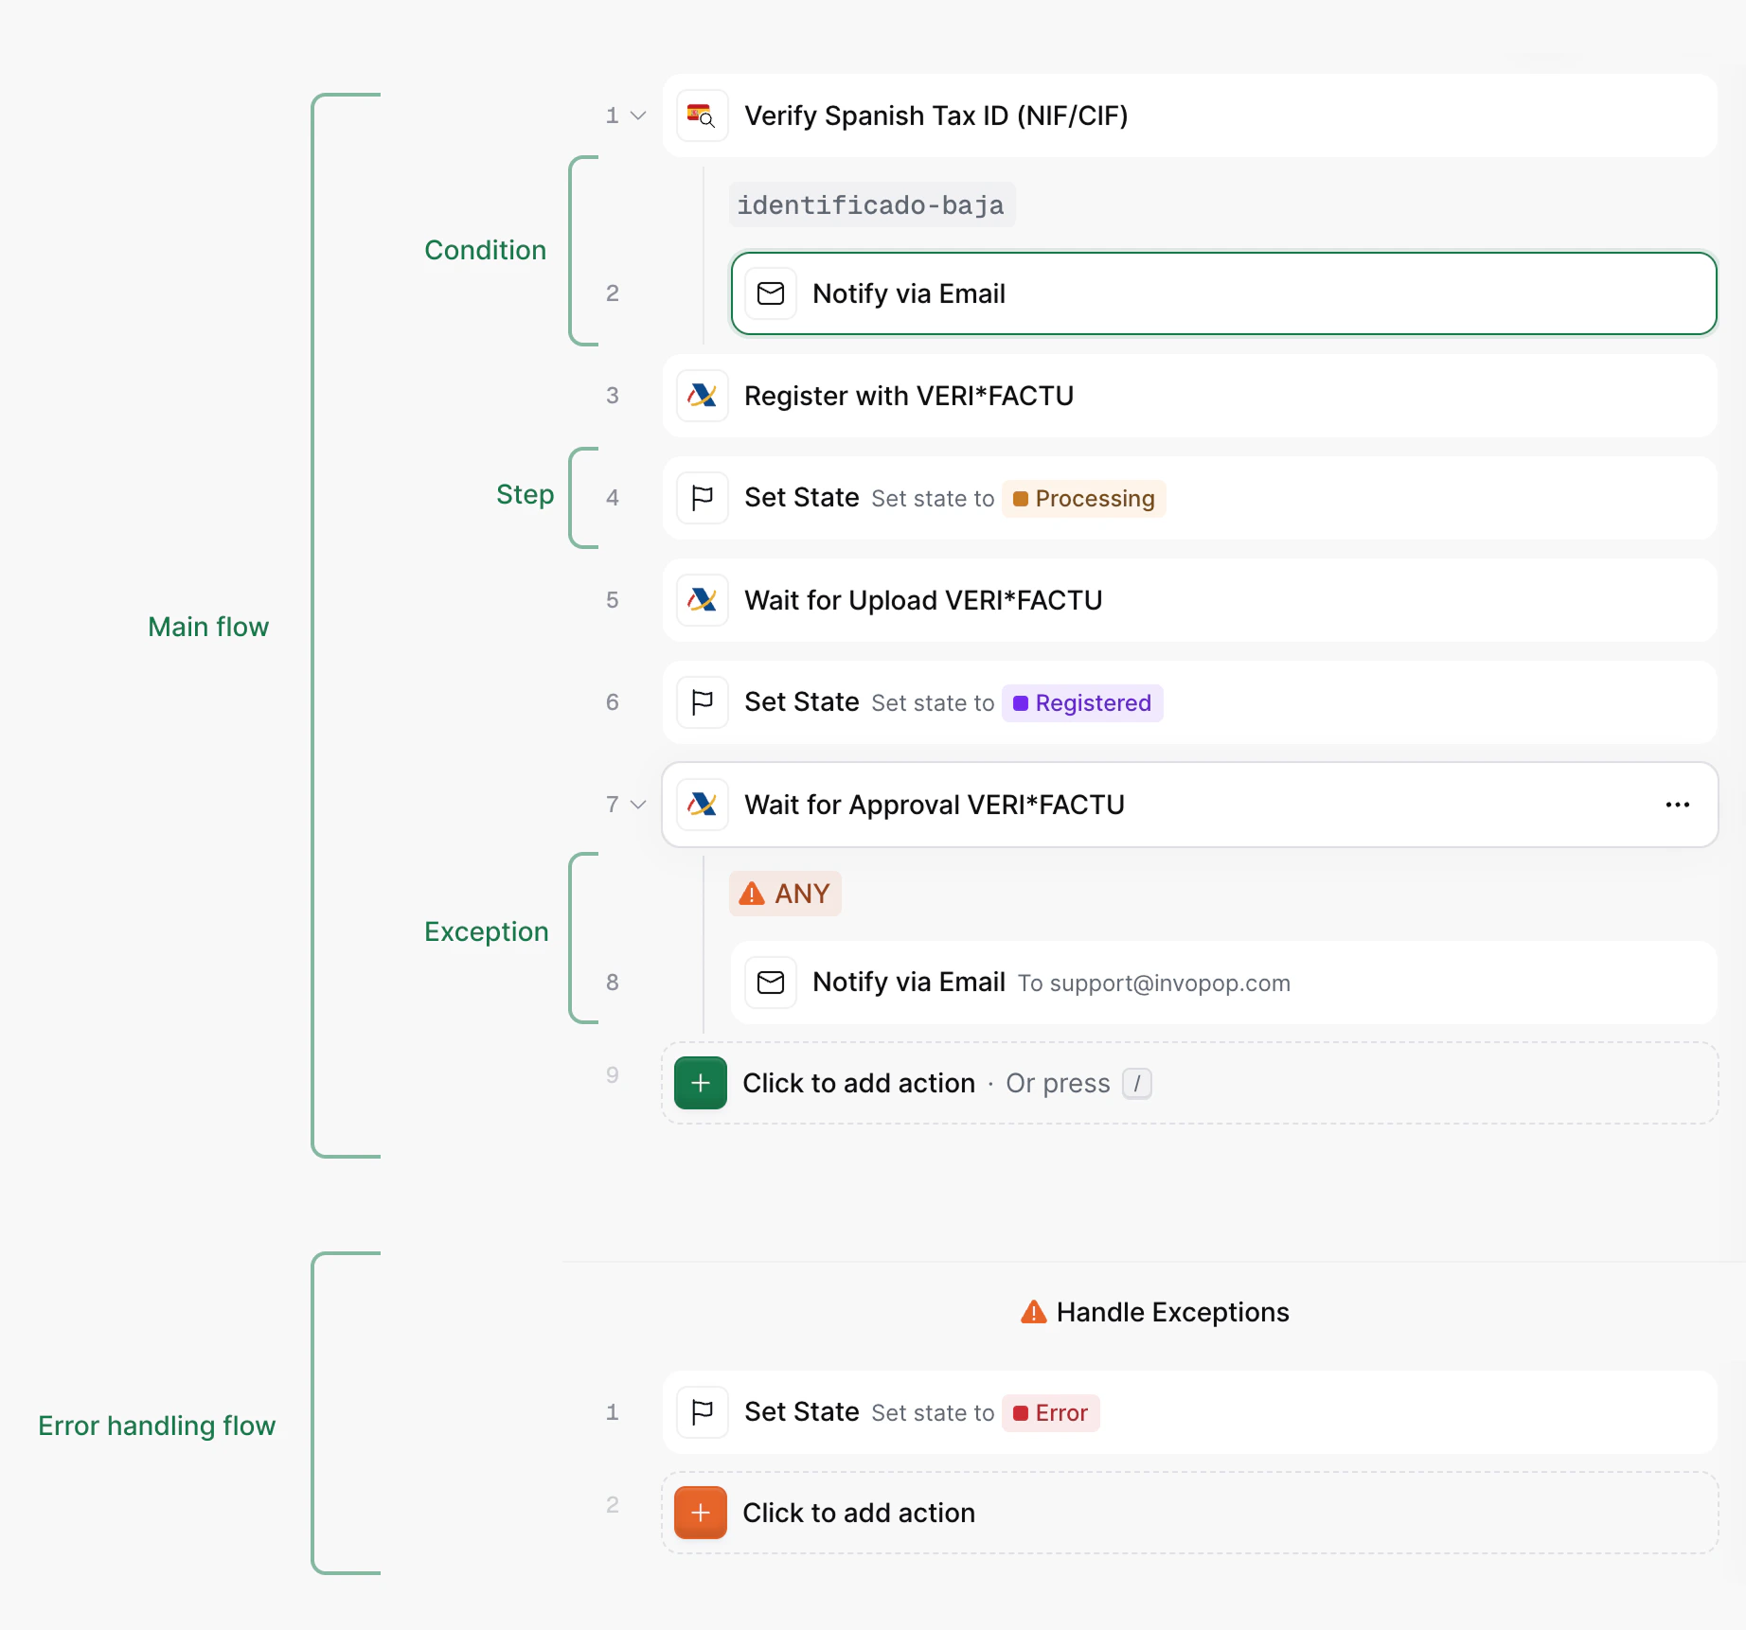Click the orange Processing state badge

1083,498
